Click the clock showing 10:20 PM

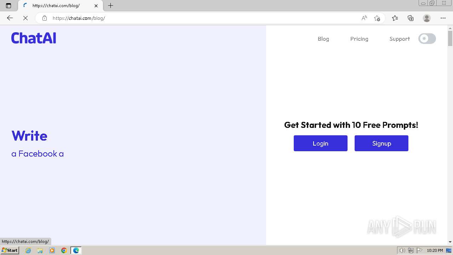[x=435, y=250]
